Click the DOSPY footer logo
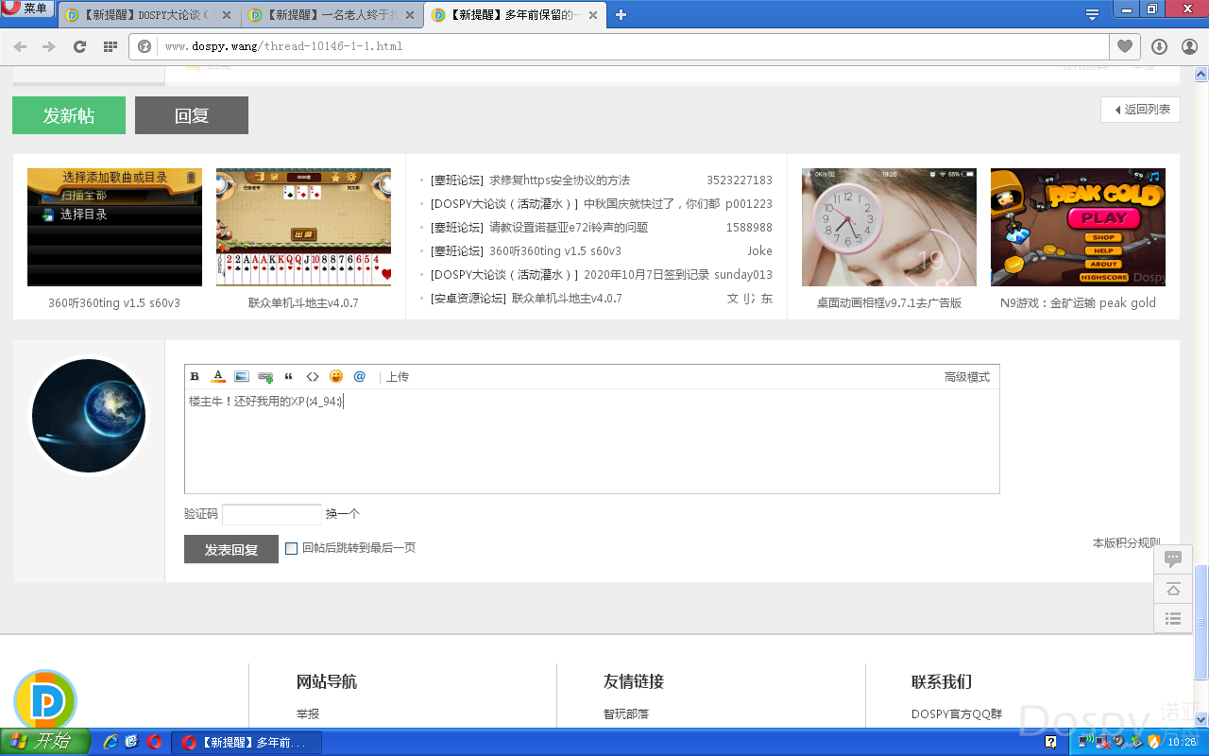The height and width of the screenshot is (756, 1209). pyautogui.click(x=44, y=699)
